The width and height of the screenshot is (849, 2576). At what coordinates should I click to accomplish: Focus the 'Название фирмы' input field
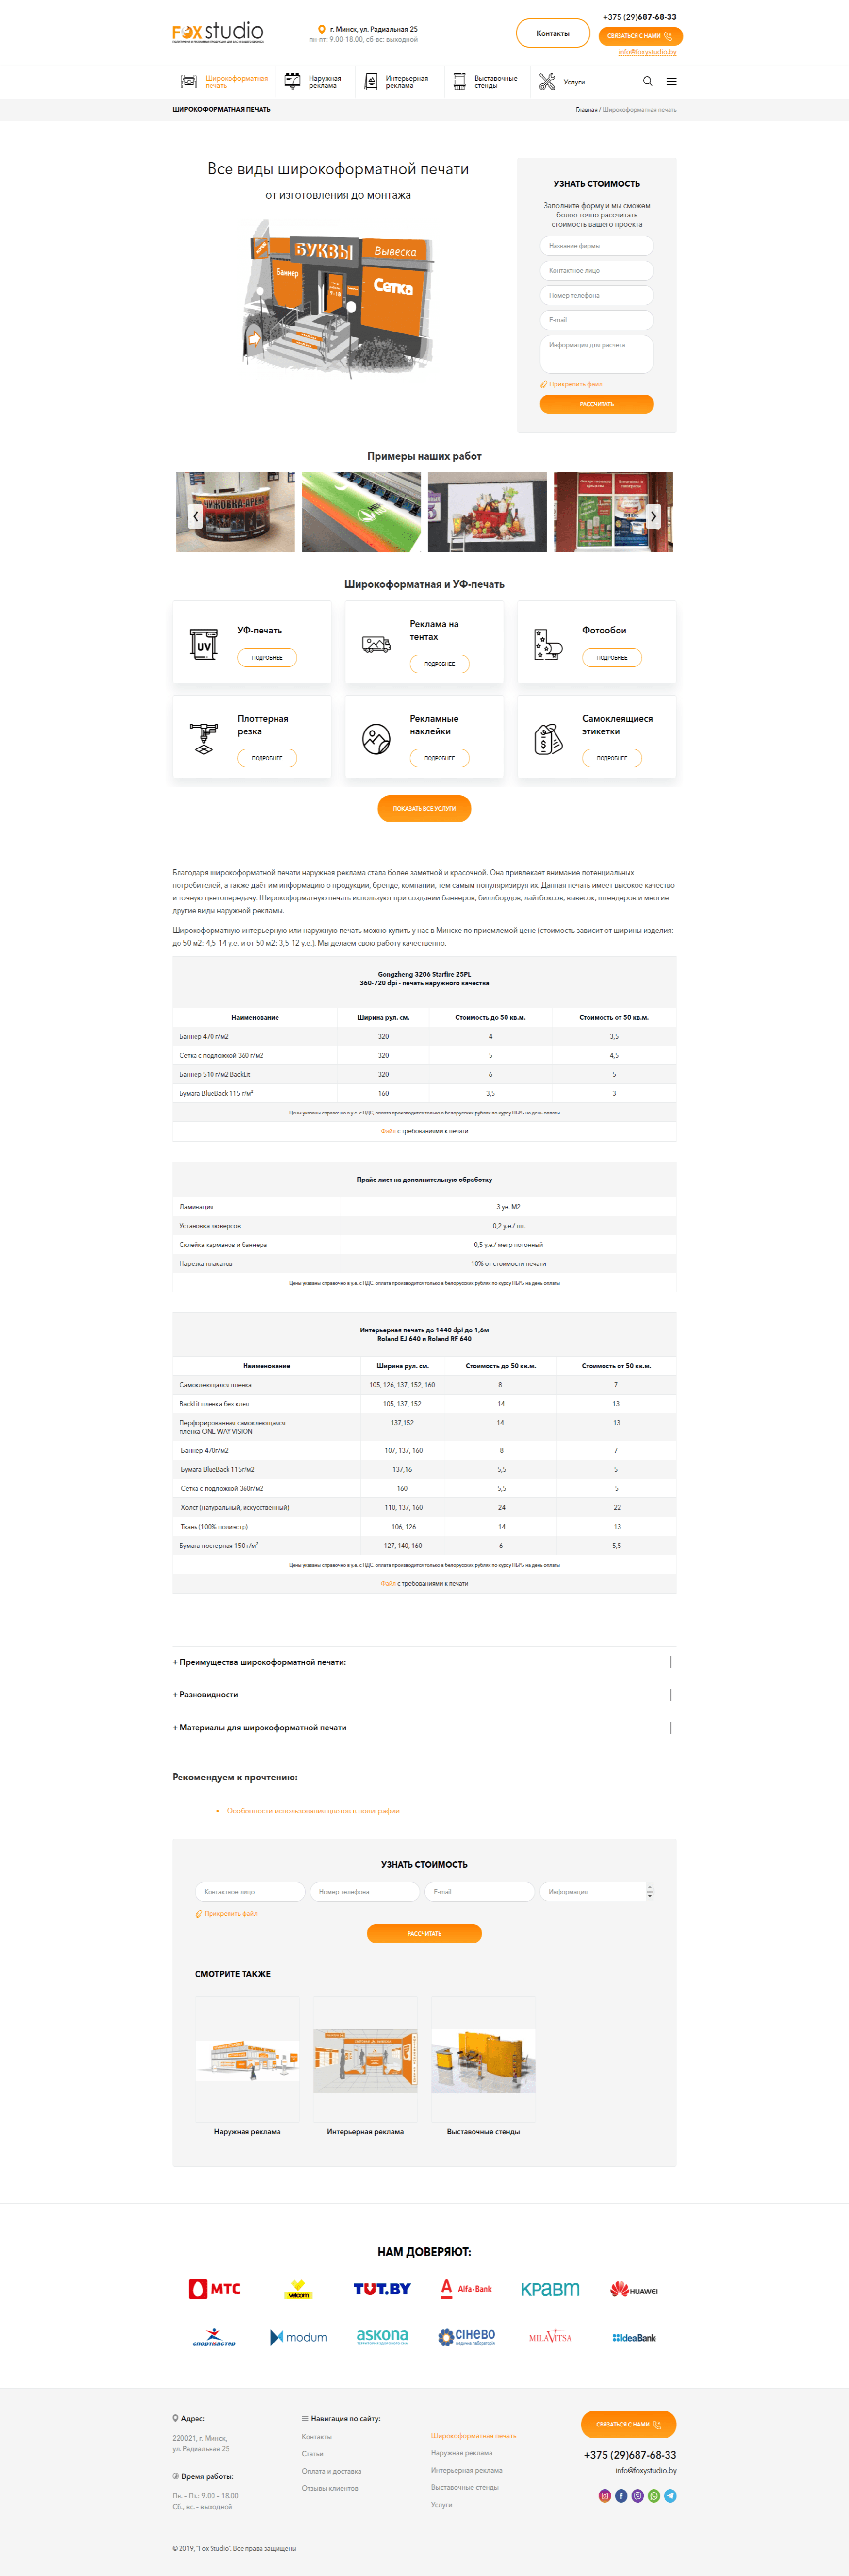597,246
